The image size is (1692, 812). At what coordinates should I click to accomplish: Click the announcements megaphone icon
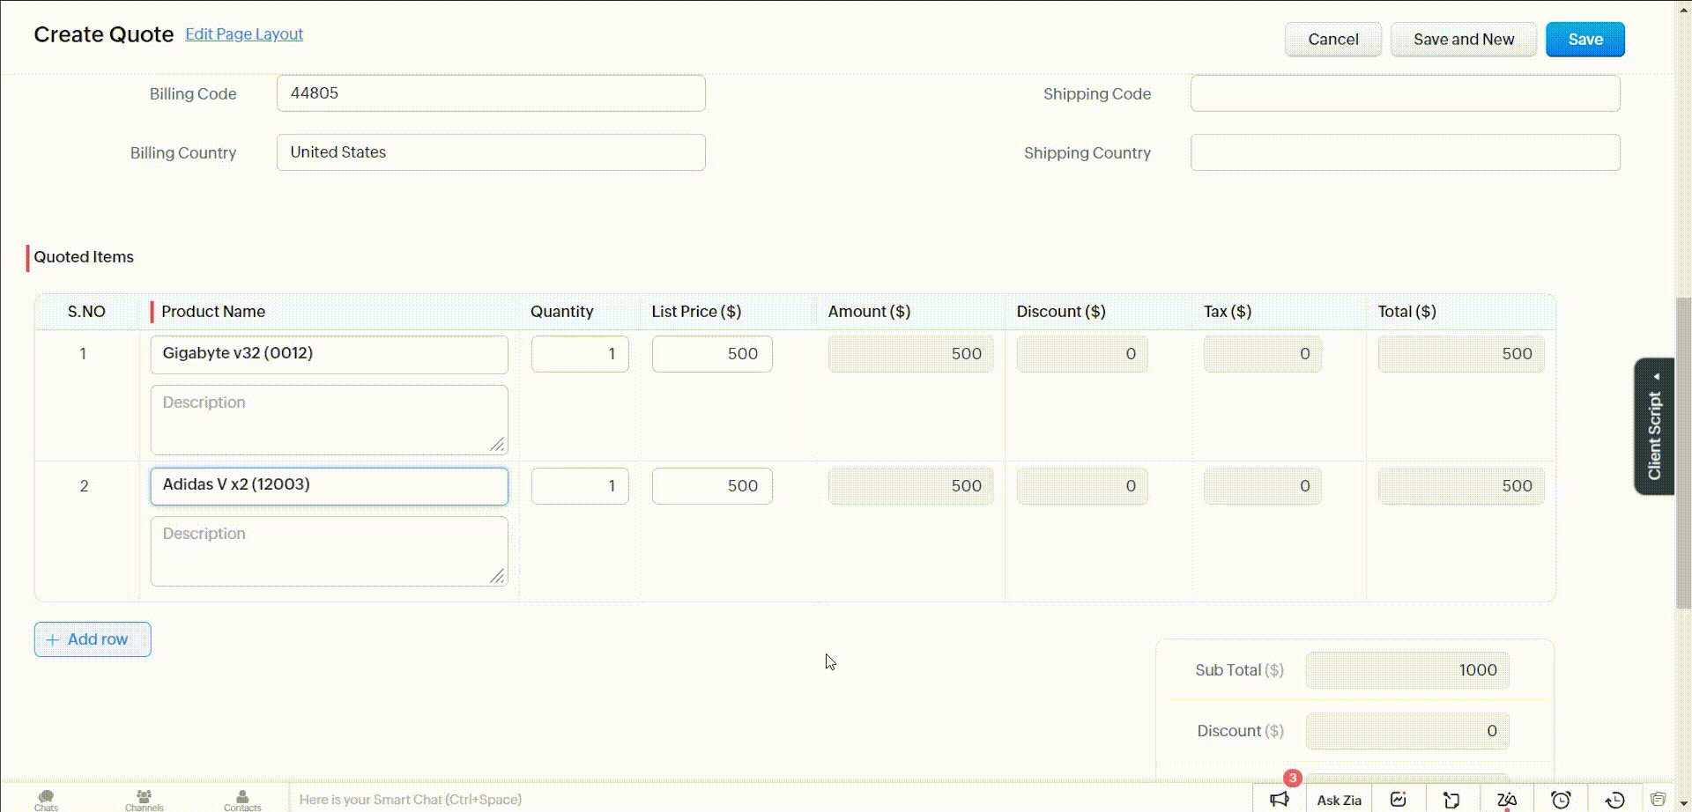click(x=1280, y=799)
